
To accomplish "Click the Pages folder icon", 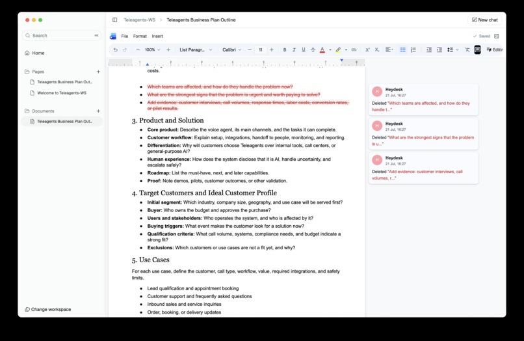I will (27, 72).
